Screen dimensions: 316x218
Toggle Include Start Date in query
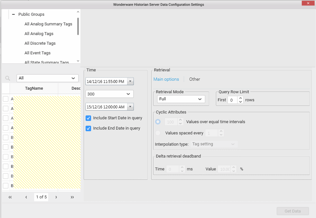point(88,118)
